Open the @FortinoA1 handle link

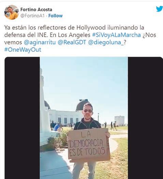32,16
